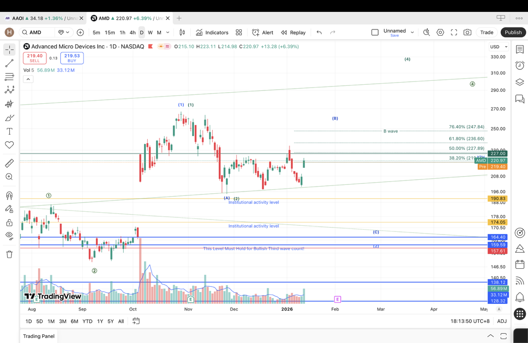Screen dimensions: 528x343
Task: Open the heart icons tool
Action: pyautogui.click(x=9, y=145)
